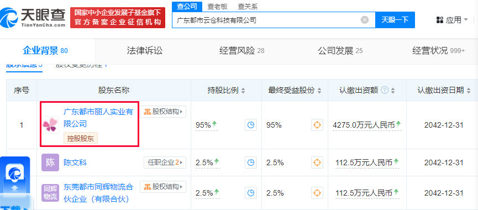Click 112.5万元人民币 in 陈文科 row
The width and height of the screenshot is (478, 210).
(x=364, y=163)
